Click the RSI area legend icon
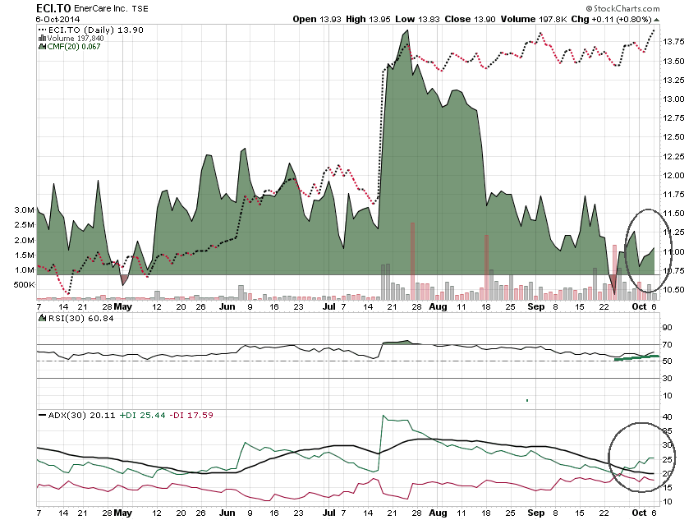The image size is (698, 520). pyautogui.click(x=42, y=318)
